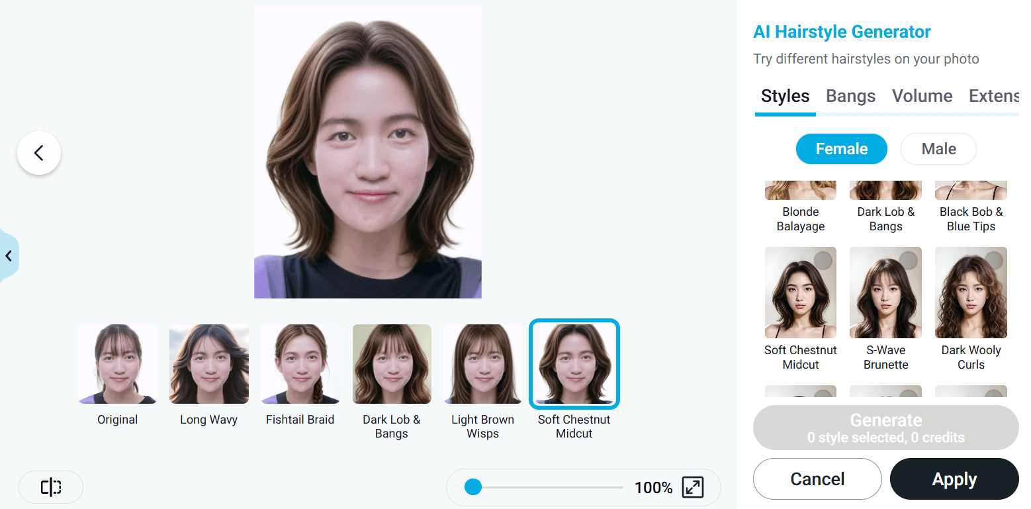The height and width of the screenshot is (509, 1031).
Task: Tick the S-Wave Brunette selection circle
Action: click(x=908, y=261)
